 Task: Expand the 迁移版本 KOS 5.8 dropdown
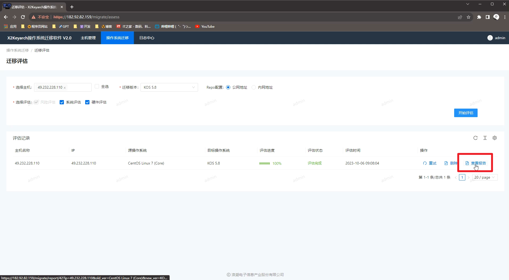tap(169, 87)
